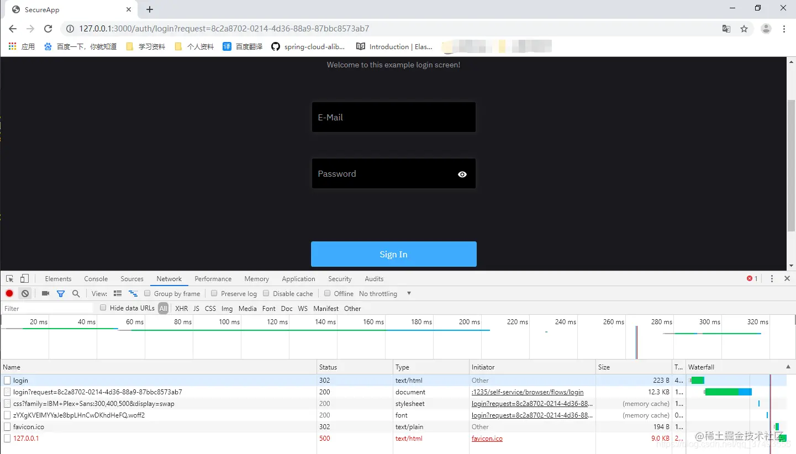Toggle password visibility with the eye icon
The width and height of the screenshot is (796, 454).
(x=462, y=174)
